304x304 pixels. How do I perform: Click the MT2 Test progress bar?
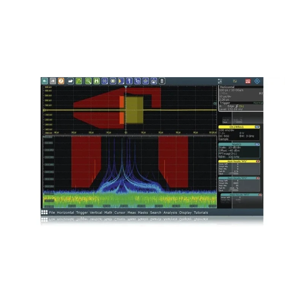pyautogui.click(x=234, y=190)
